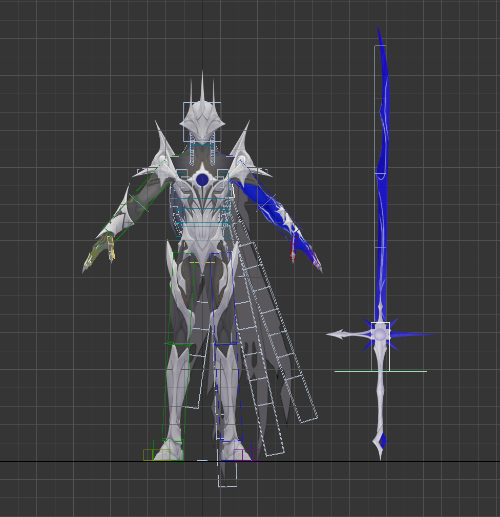Viewport: 500px width, 517px height.
Task: Click the olive toe bone box
Action: [157, 455]
